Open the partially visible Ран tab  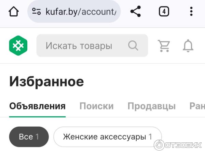[197, 106]
